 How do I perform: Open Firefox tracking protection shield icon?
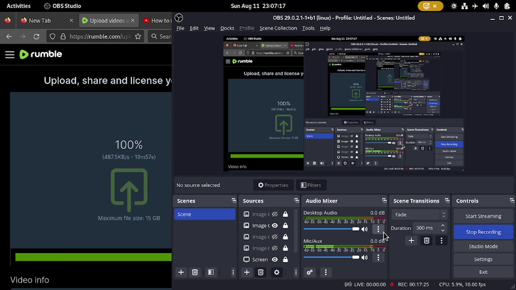(x=52, y=36)
